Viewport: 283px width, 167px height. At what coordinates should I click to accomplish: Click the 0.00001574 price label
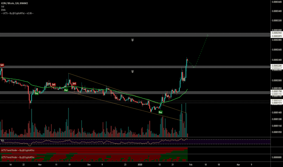277,103
